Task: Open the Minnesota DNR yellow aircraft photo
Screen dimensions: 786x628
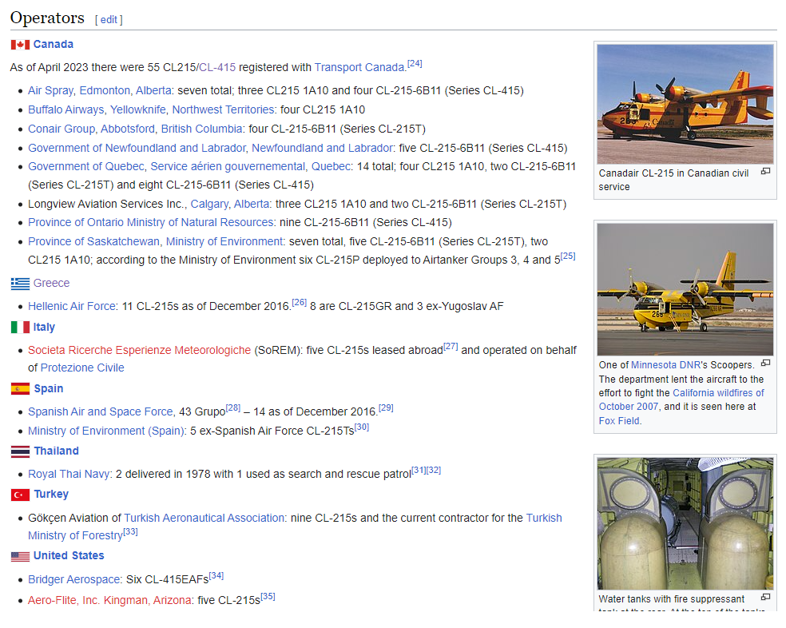Action: click(x=685, y=289)
